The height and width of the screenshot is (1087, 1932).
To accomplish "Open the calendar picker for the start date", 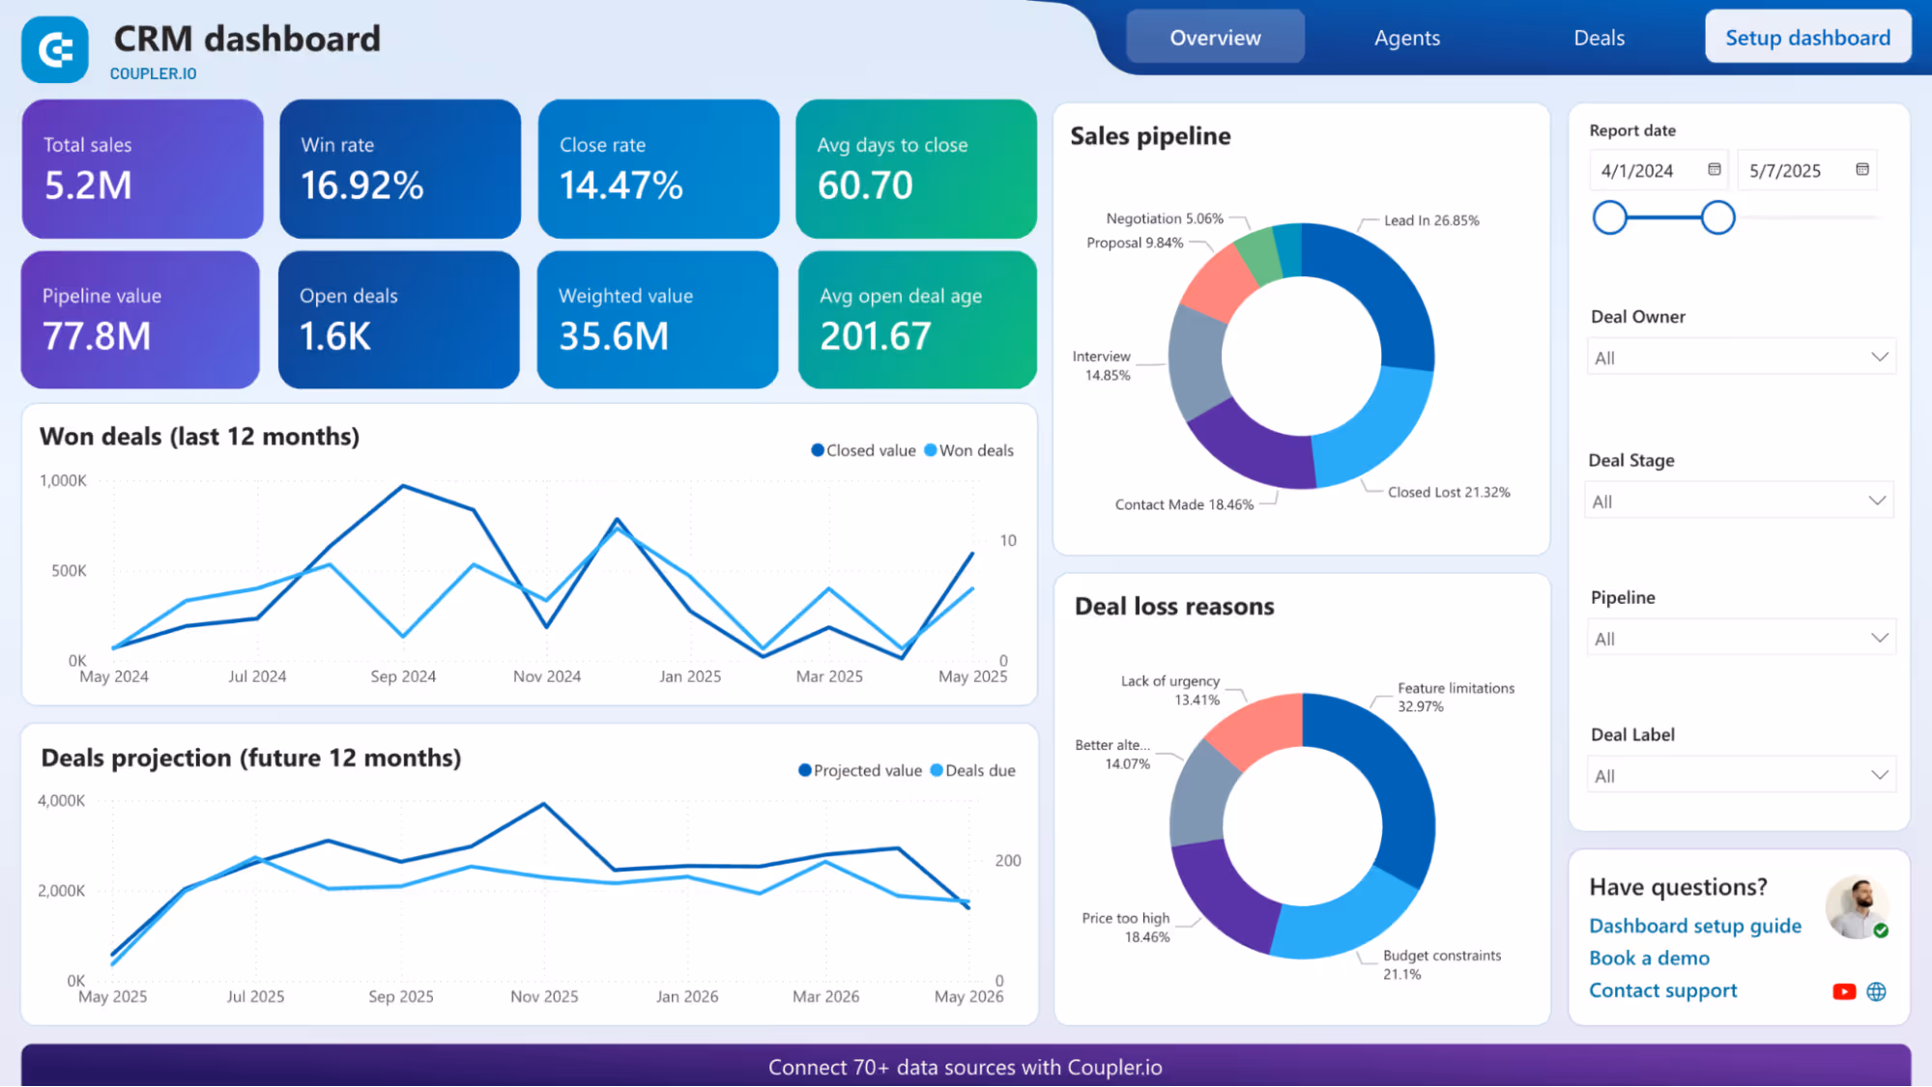I will tap(1716, 169).
